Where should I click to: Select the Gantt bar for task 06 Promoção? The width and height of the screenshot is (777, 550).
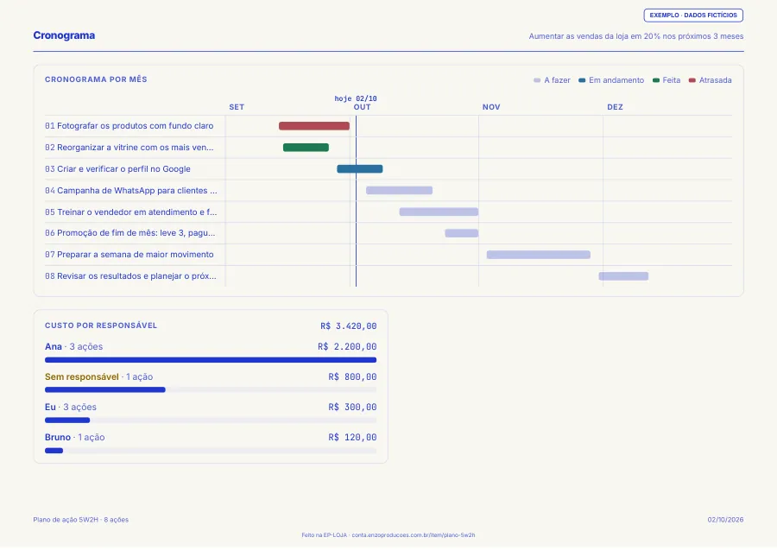point(461,233)
